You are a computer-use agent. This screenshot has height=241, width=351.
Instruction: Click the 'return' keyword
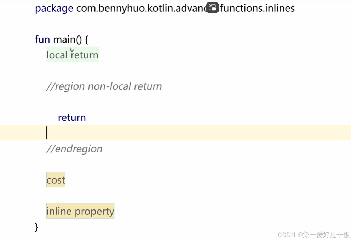72,117
